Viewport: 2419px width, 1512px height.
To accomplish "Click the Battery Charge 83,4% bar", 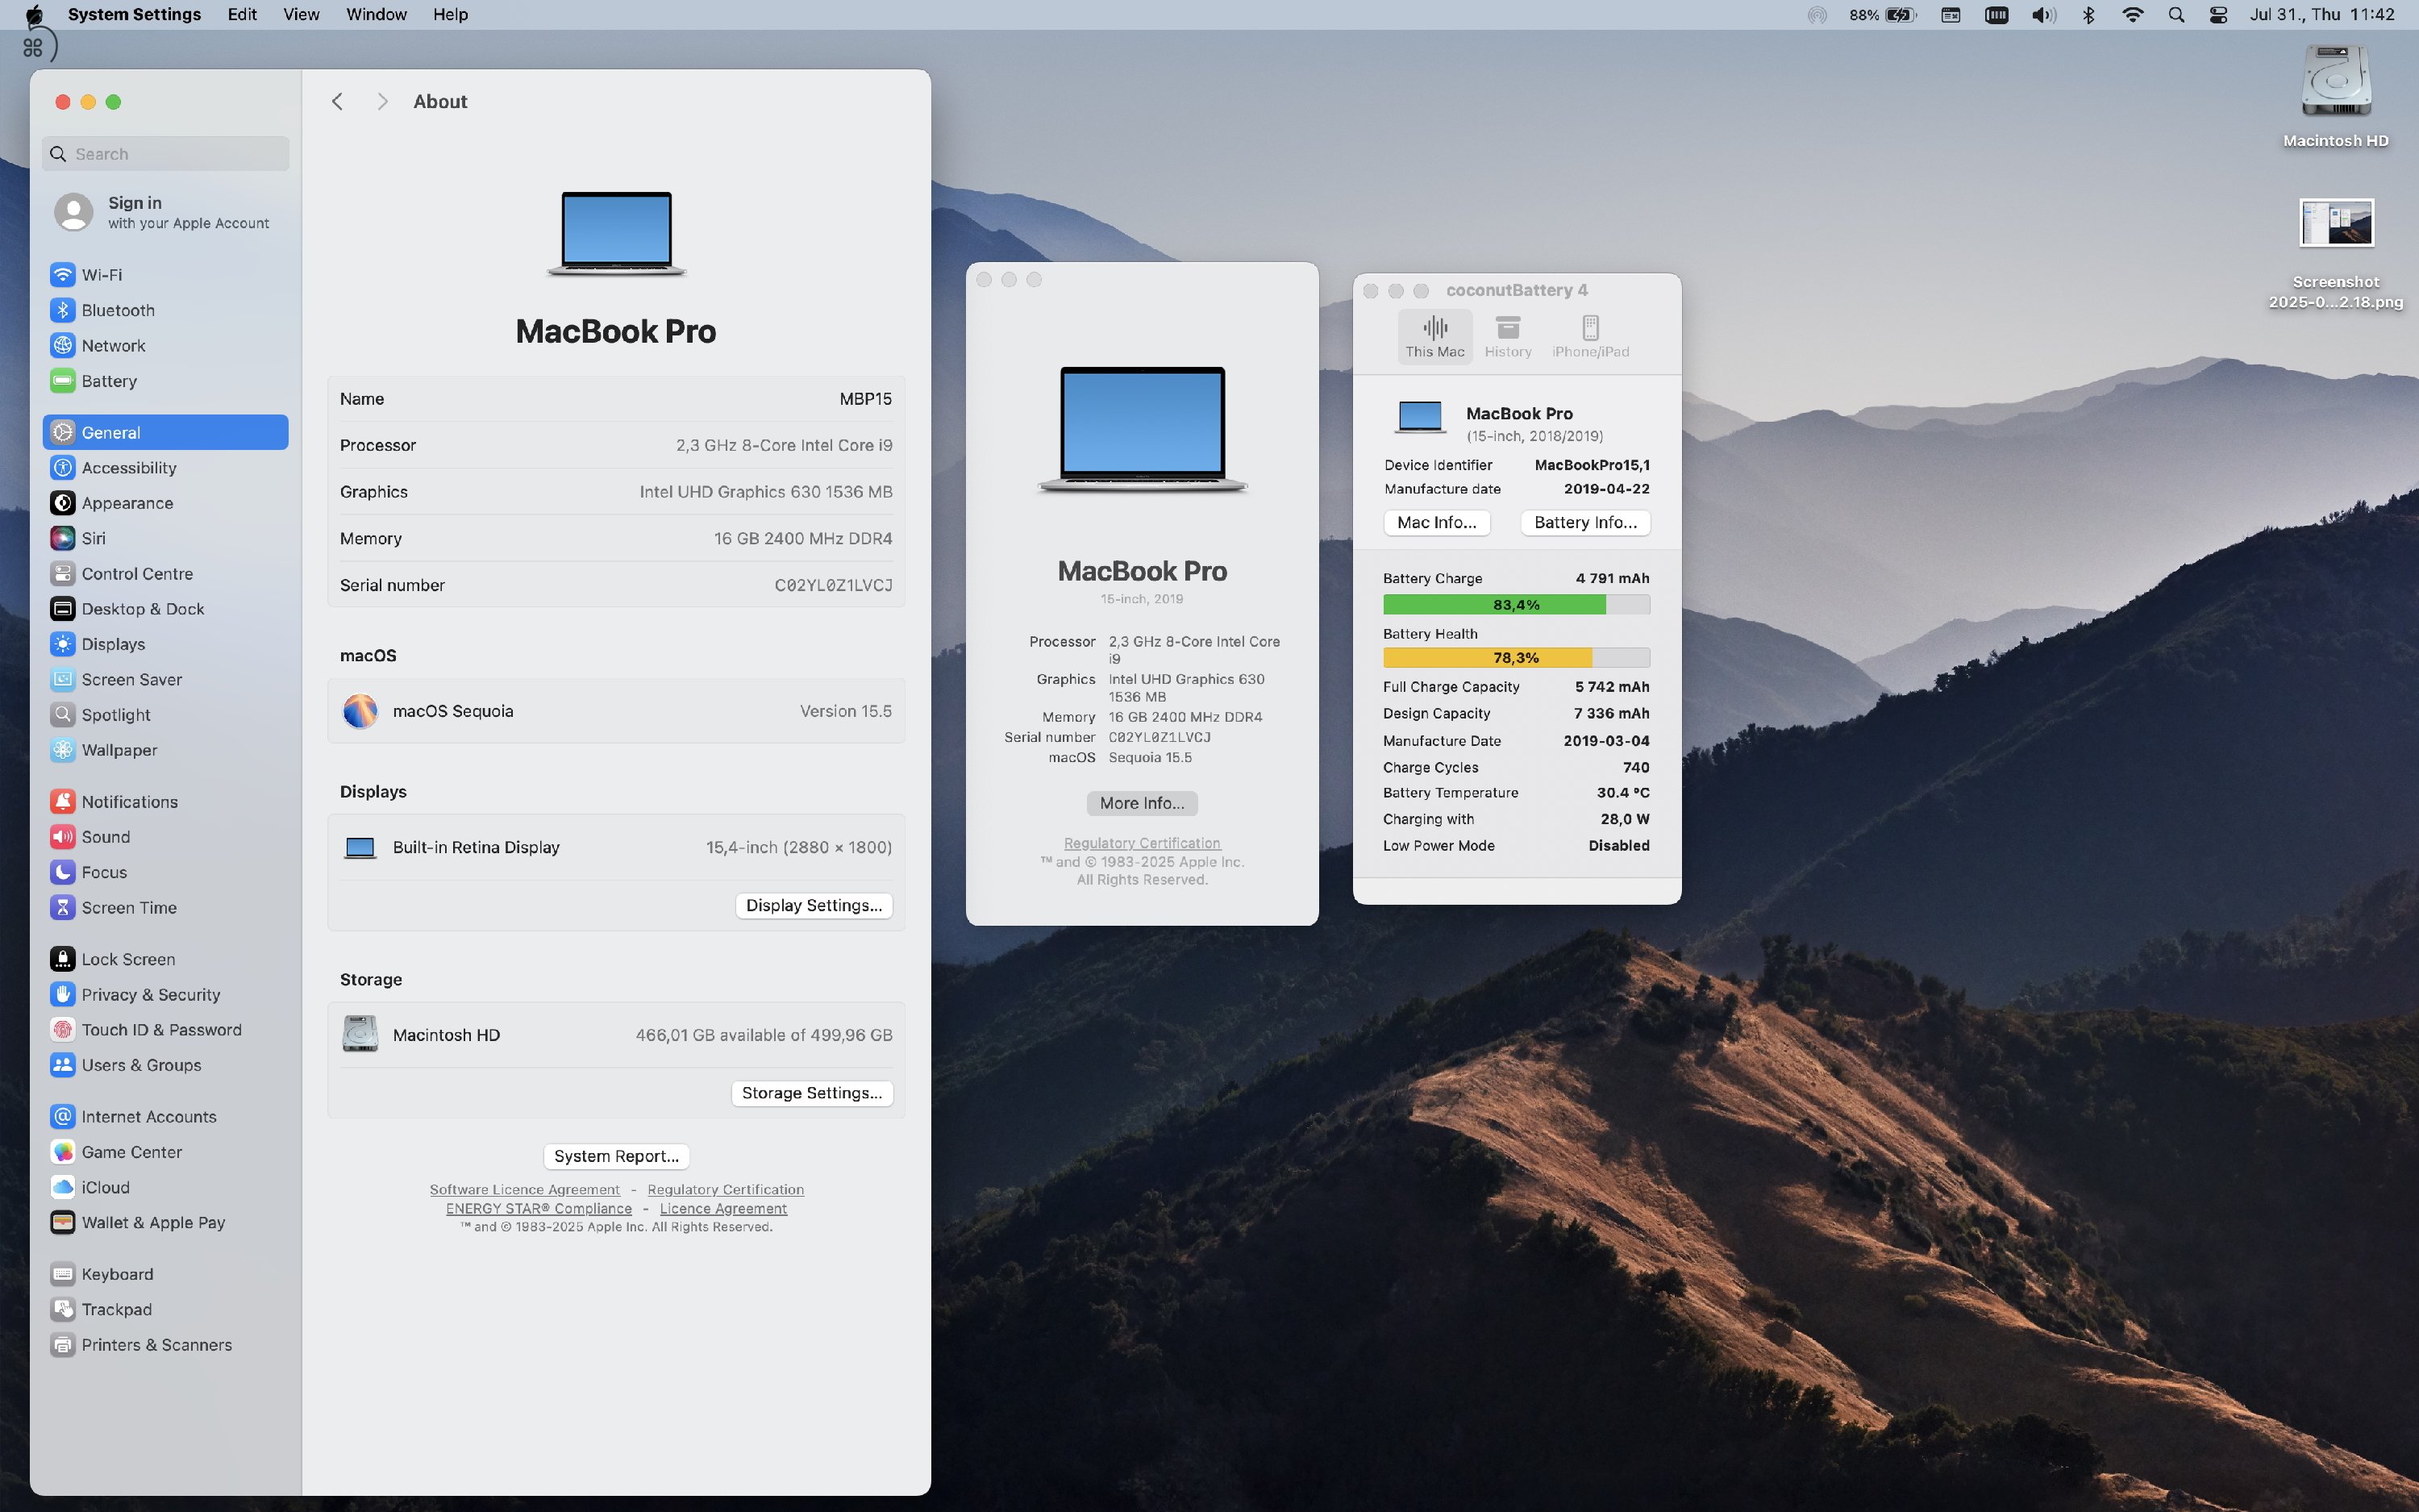I will pyautogui.click(x=1517, y=604).
